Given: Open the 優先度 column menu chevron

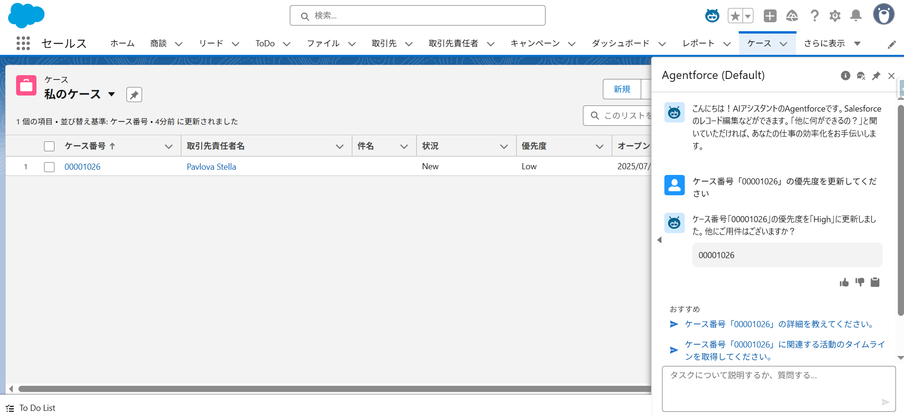Looking at the screenshot, I should click(x=600, y=147).
